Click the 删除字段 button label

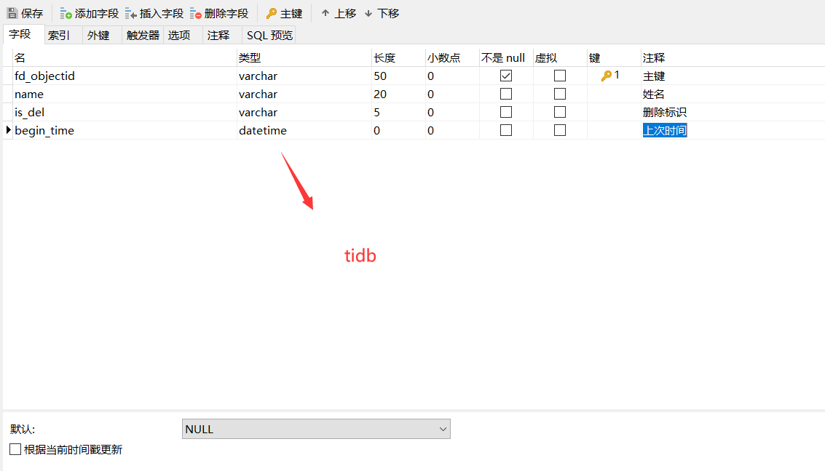click(x=226, y=14)
